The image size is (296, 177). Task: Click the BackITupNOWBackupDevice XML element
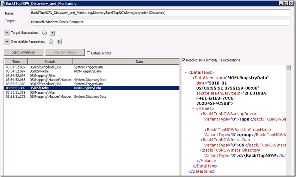click(229, 114)
